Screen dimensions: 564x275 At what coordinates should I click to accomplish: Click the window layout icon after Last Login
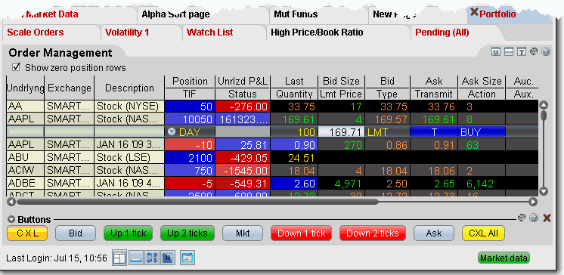pyautogui.click(x=119, y=258)
